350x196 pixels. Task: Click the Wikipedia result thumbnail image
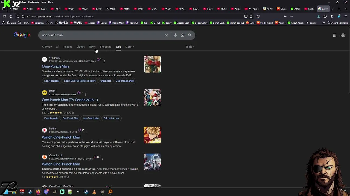(152, 64)
